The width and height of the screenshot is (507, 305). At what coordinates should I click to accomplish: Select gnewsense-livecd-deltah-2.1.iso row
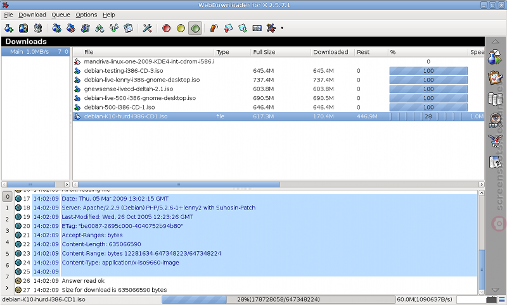click(x=278, y=89)
